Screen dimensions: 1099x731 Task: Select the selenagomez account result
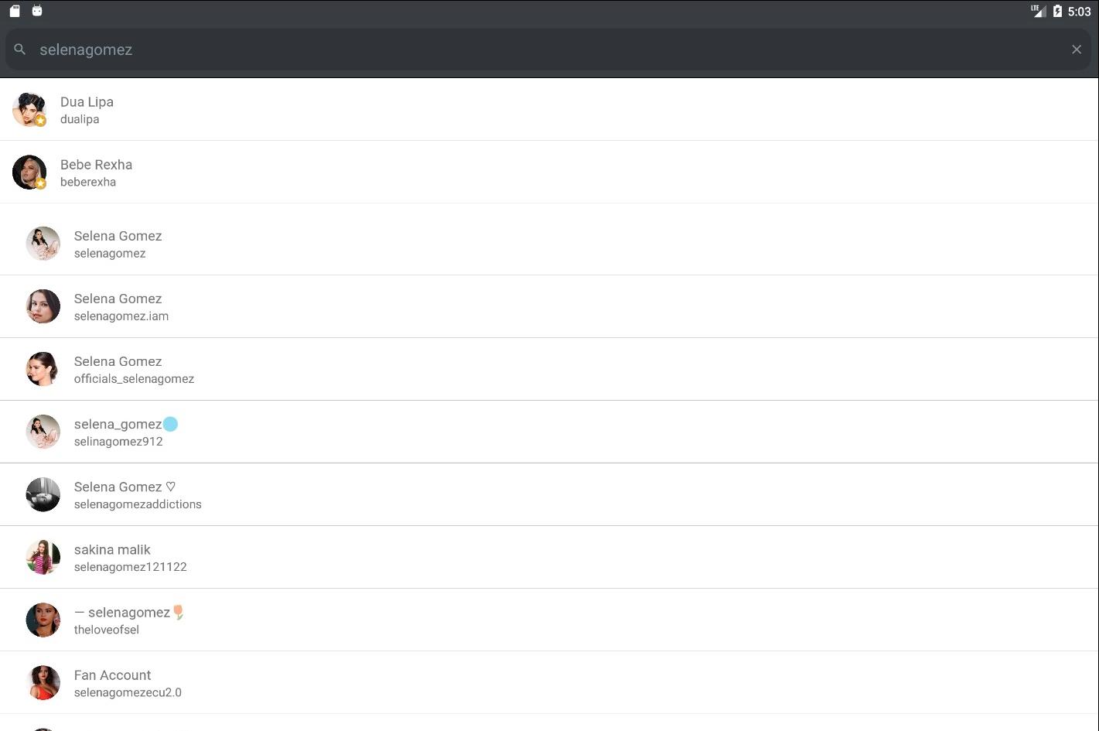(x=549, y=244)
